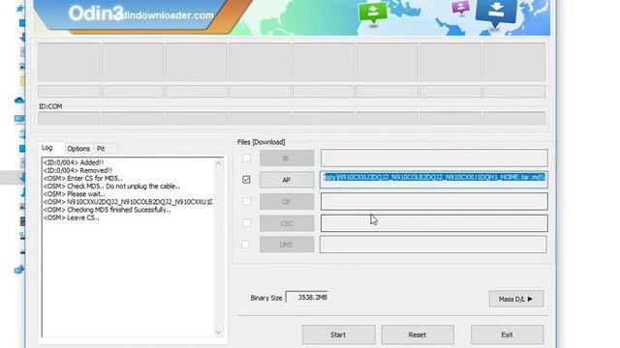Click the empty CSC file path field
The image size is (620, 348).
tap(434, 223)
